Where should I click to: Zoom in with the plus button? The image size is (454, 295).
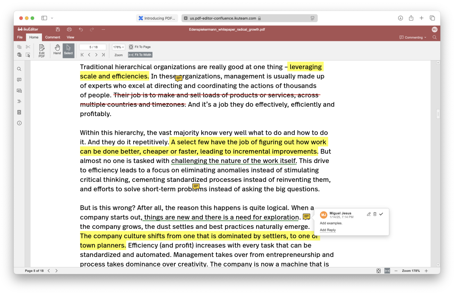(426, 271)
